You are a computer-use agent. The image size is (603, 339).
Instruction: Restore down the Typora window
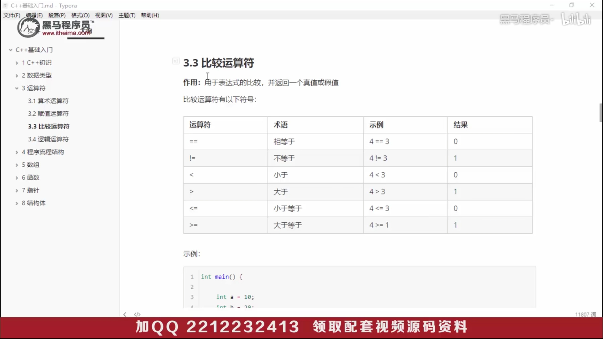(x=572, y=5)
